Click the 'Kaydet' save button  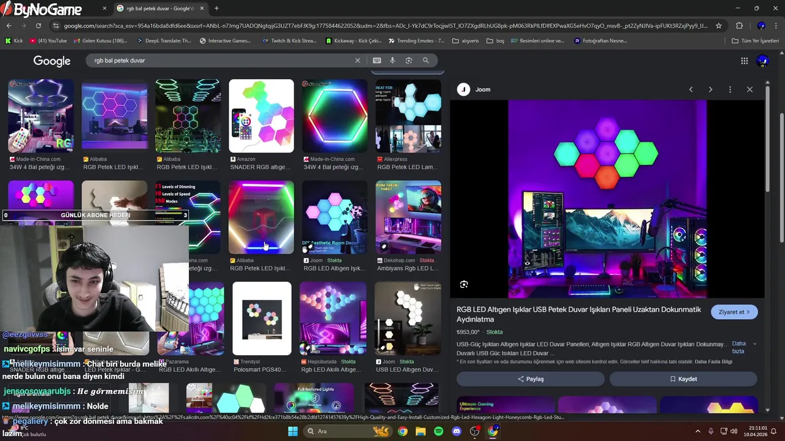coord(683,379)
